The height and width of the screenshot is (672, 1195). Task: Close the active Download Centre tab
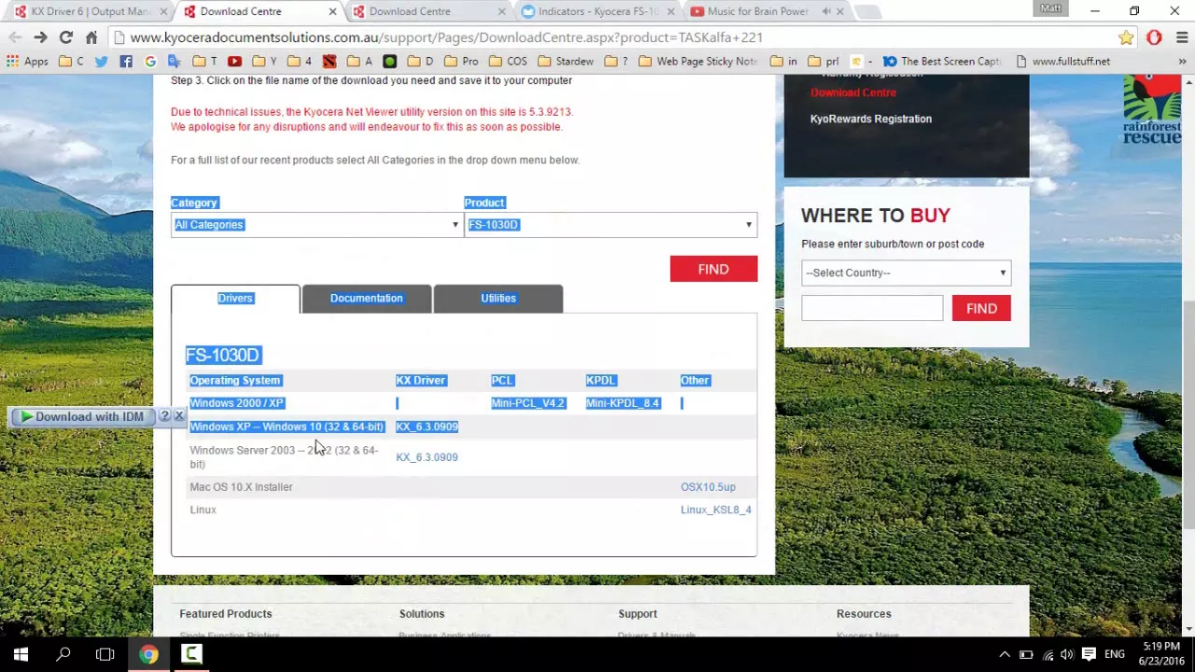(x=332, y=11)
